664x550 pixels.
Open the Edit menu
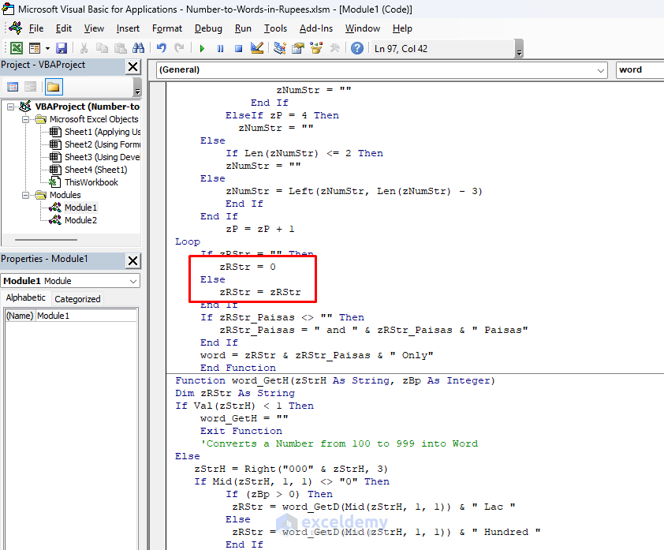point(64,28)
